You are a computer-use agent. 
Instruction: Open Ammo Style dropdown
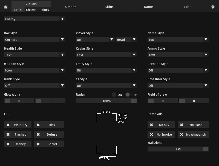(x=178, y=55)
